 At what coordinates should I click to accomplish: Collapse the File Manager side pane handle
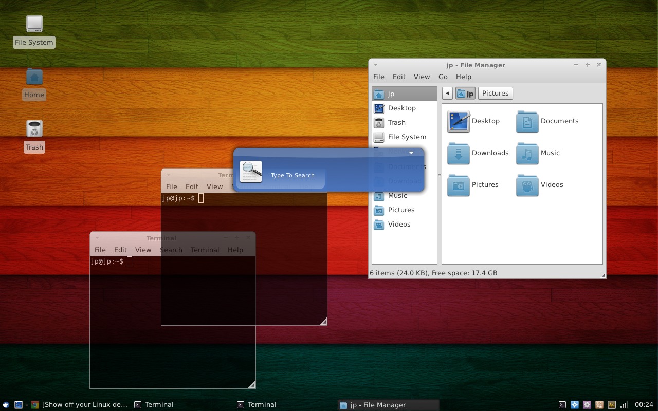pos(439,175)
